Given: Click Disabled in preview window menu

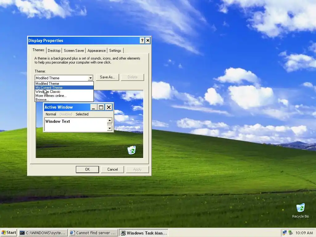Looking at the screenshot, I should coord(66,114).
